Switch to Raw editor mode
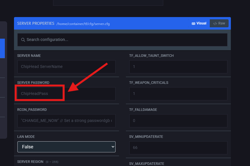The width and height of the screenshot is (250, 166). click(x=219, y=23)
